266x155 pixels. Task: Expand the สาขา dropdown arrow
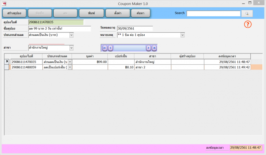(x=71, y=48)
